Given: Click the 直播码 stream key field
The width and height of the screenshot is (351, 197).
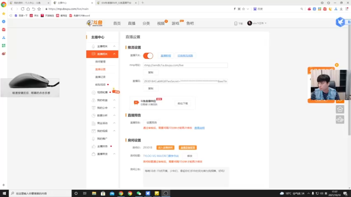Looking at the screenshot, I should point(185,81).
